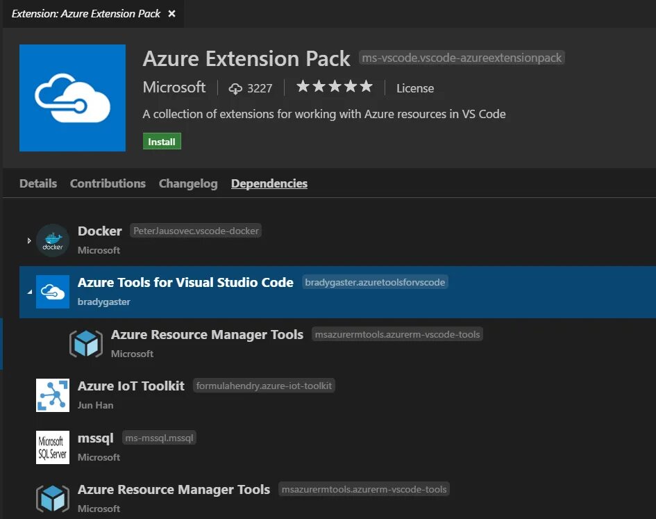Click the bradygaster publisher name
The image size is (656, 519).
103,302
